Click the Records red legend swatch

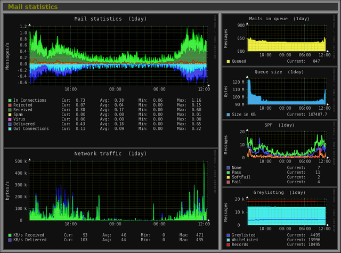[229, 244]
